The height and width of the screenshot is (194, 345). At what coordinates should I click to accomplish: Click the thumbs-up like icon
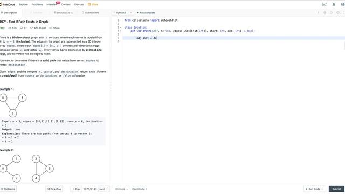(x=10, y=28)
